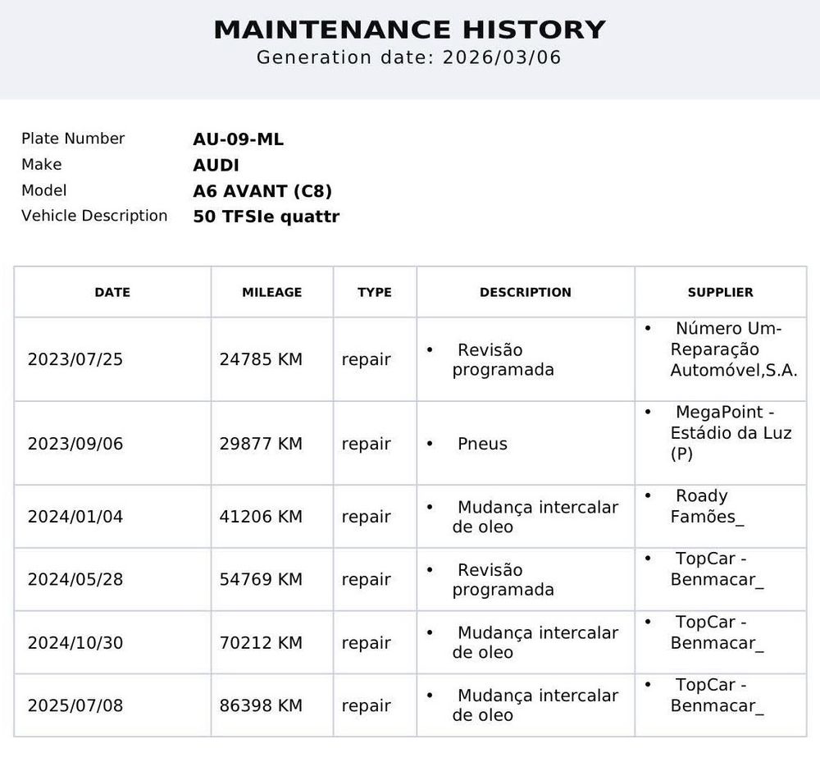The image size is (820, 762).
Task: Select the 2023/07/25 date entry
Action: coord(75,359)
